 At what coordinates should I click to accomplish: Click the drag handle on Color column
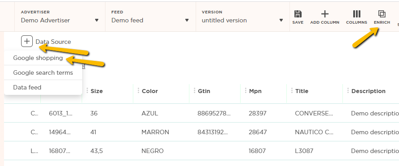point(138,90)
